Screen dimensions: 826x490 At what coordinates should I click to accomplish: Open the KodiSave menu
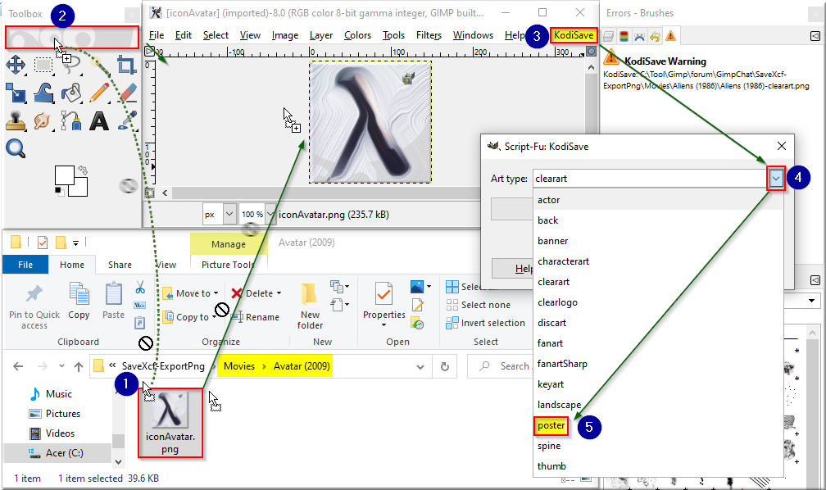point(574,35)
